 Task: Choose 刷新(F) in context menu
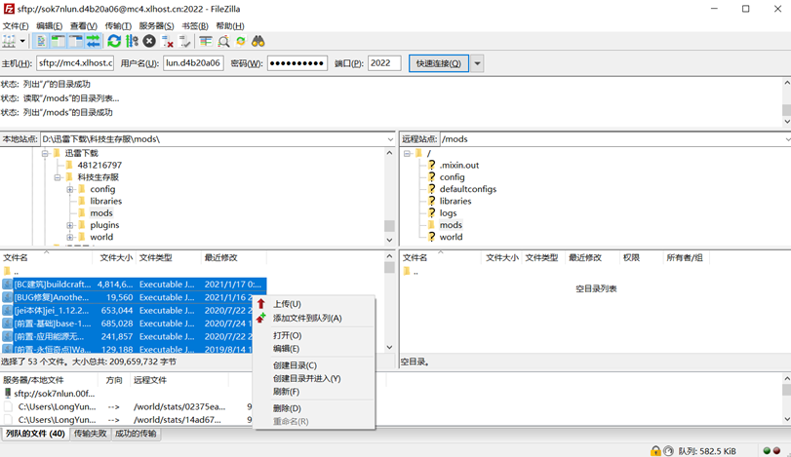click(x=314, y=392)
